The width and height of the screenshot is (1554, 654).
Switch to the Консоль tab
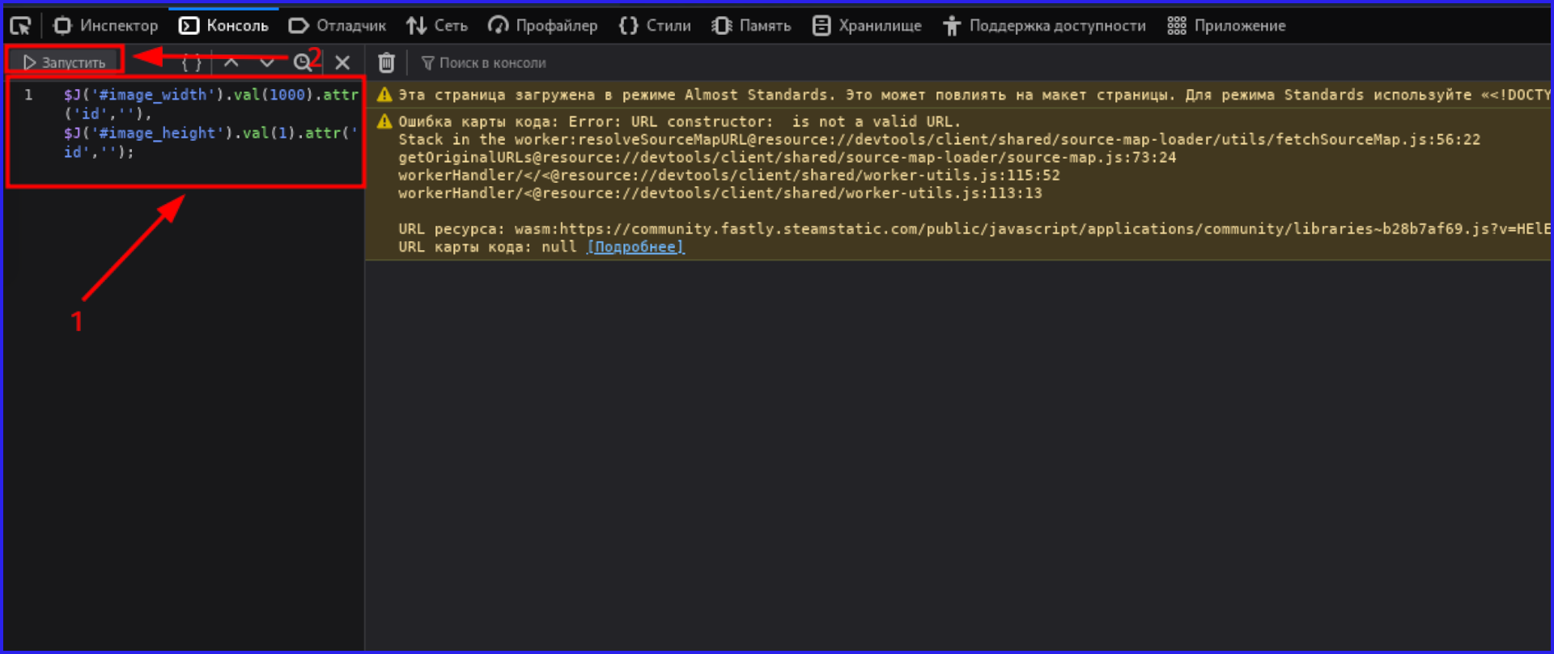[223, 26]
